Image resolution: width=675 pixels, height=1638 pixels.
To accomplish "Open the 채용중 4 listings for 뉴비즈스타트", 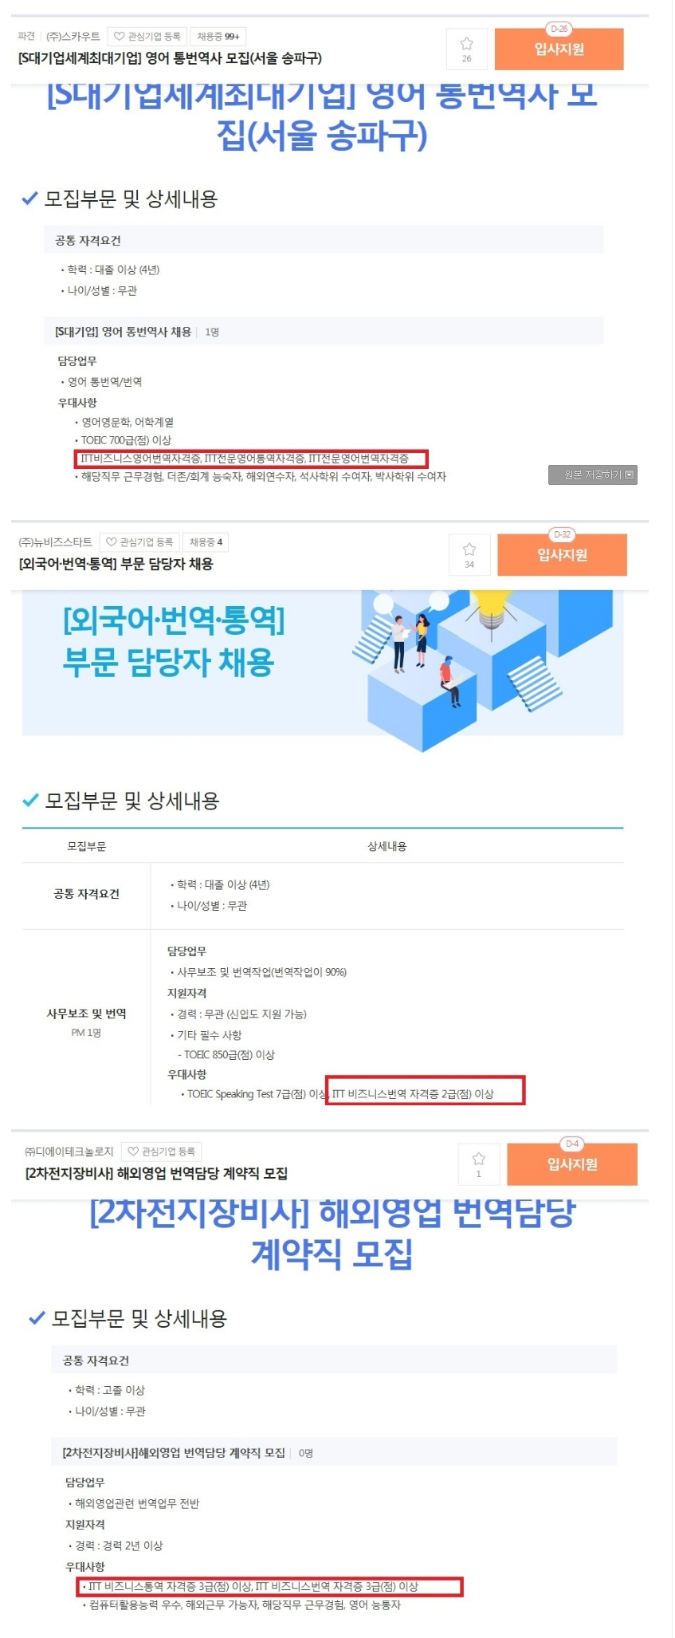I will click(x=206, y=542).
